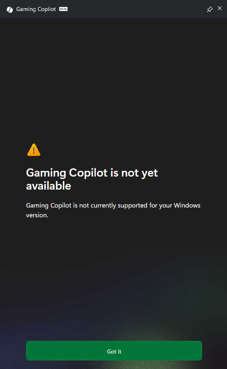Click empty title bar space before pin icon

pos(137,9)
